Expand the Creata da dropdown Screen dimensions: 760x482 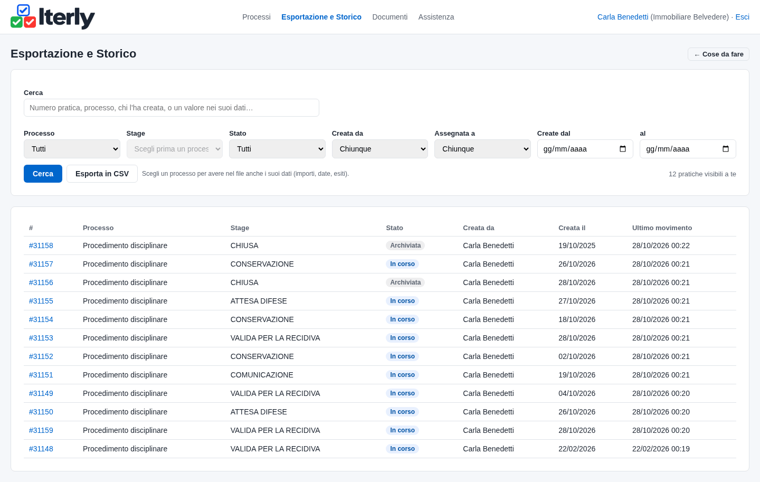(380, 149)
